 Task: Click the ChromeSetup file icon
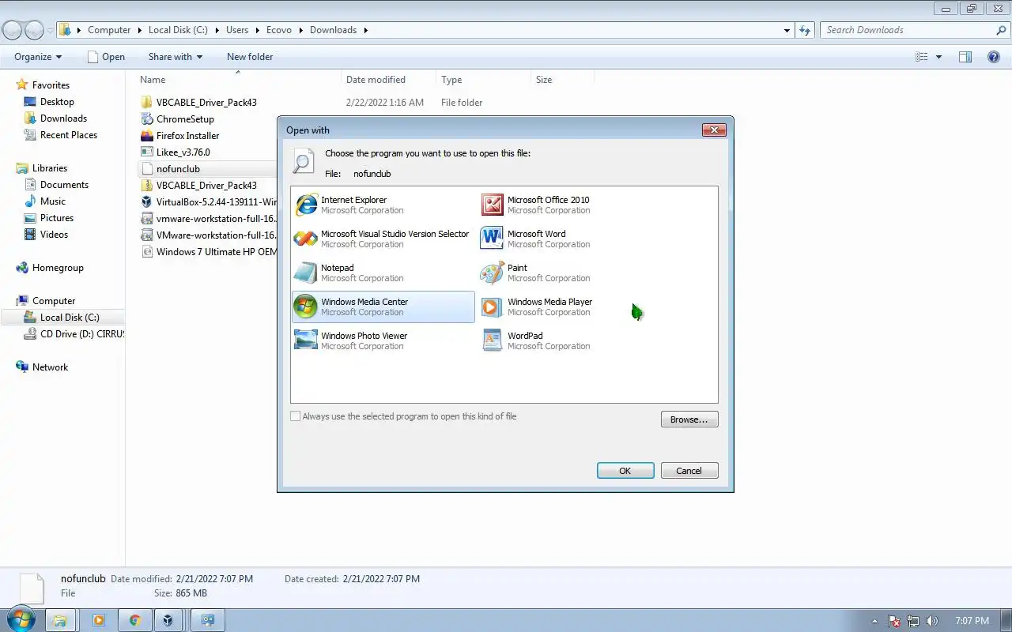pyautogui.click(x=146, y=118)
